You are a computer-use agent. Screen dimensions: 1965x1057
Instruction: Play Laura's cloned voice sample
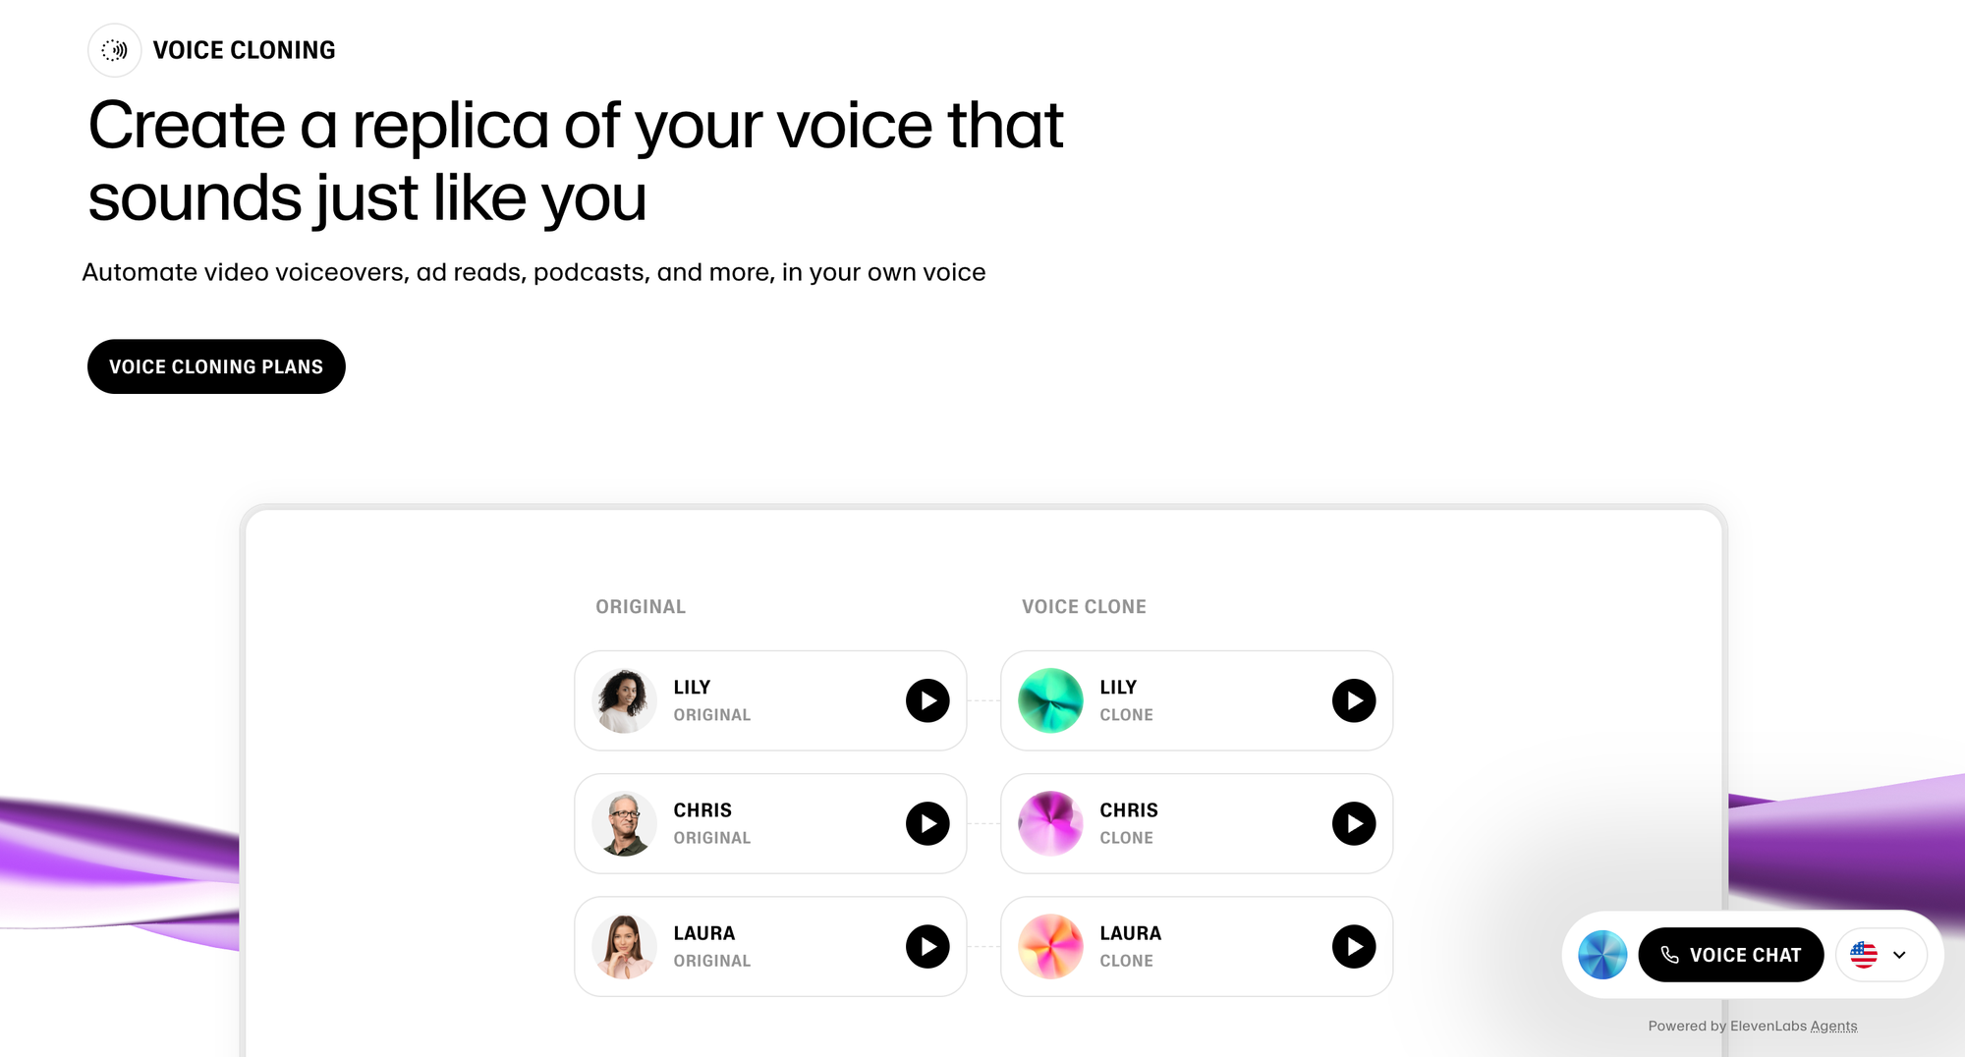(1353, 946)
